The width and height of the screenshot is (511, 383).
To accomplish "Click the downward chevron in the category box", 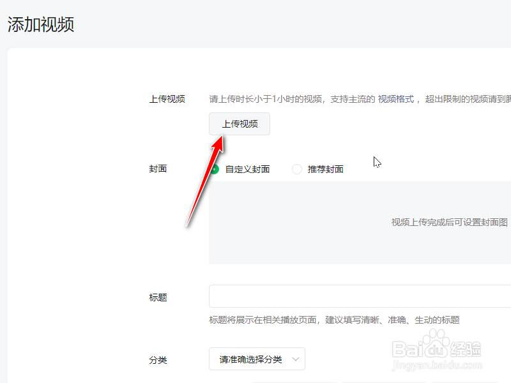I will click(x=297, y=359).
